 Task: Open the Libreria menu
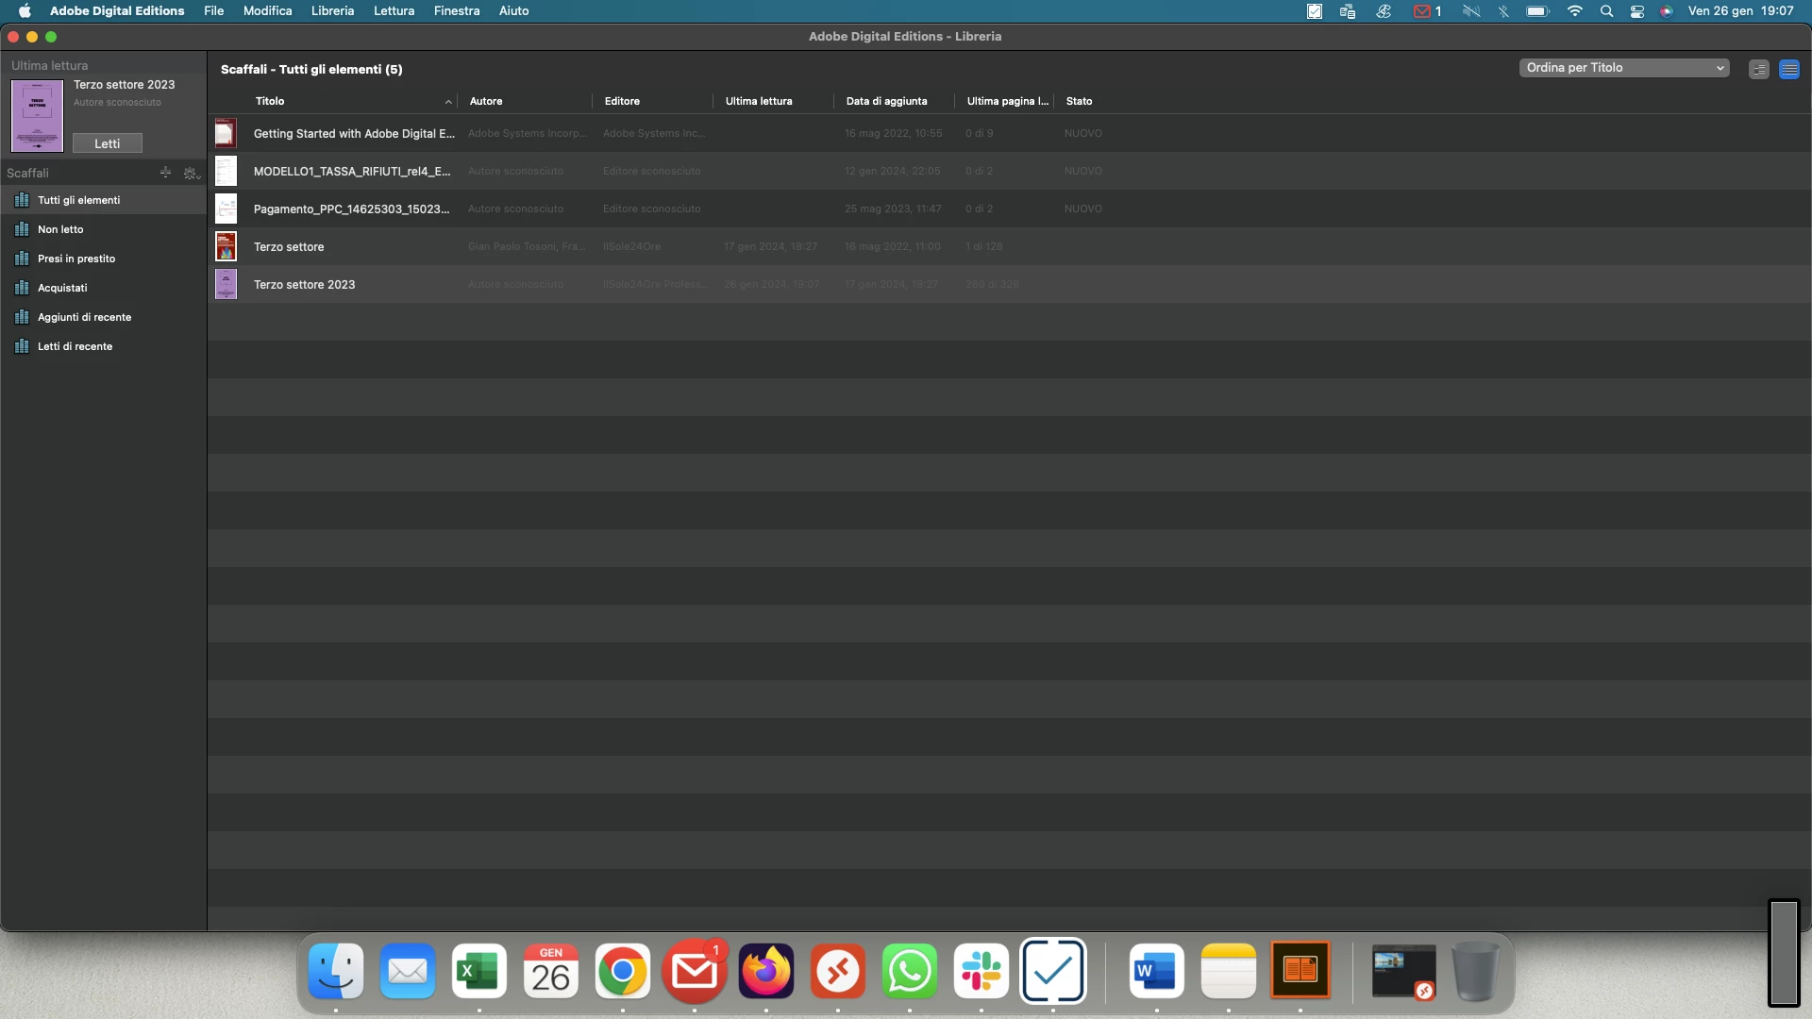click(332, 11)
